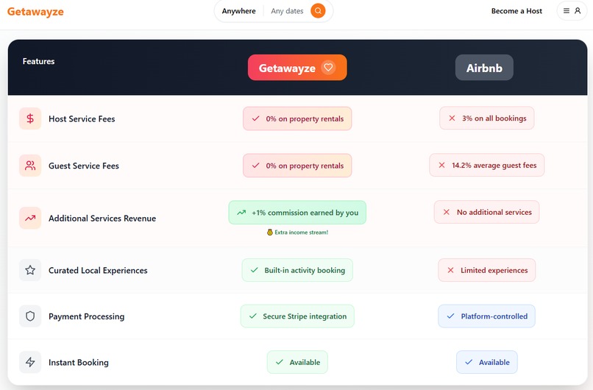Click the '14.2% average guest fees' badge
The width and height of the screenshot is (593, 390).
[x=487, y=165]
